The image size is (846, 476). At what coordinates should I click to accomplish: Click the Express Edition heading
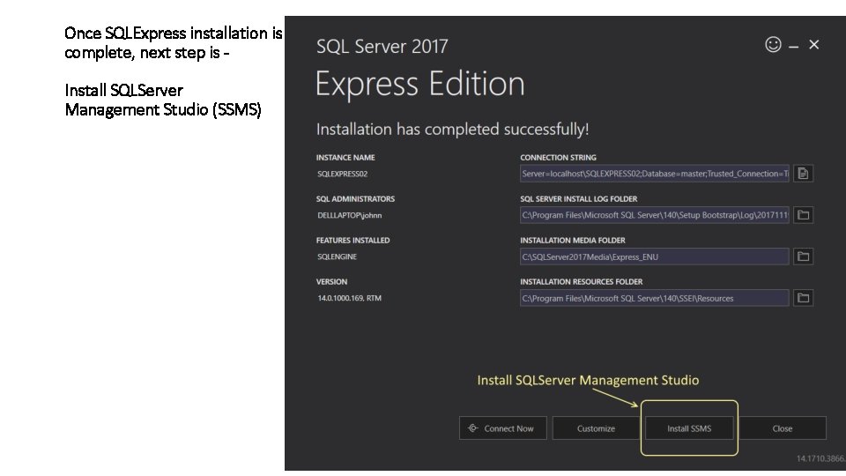pyautogui.click(x=419, y=84)
